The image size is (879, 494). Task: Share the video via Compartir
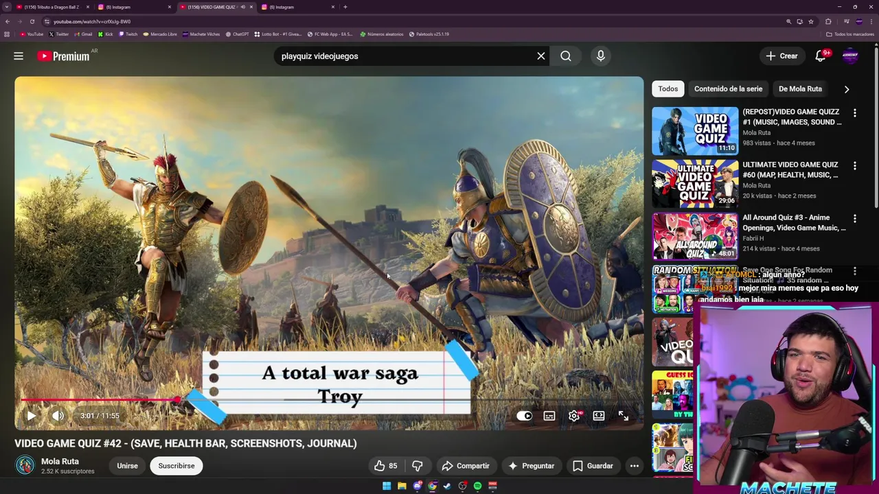[x=466, y=466]
